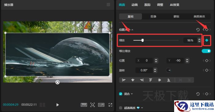Expand the 超清画质 dropdown arrow
This screenshot has height=112, width=215.
coord(142,108)
